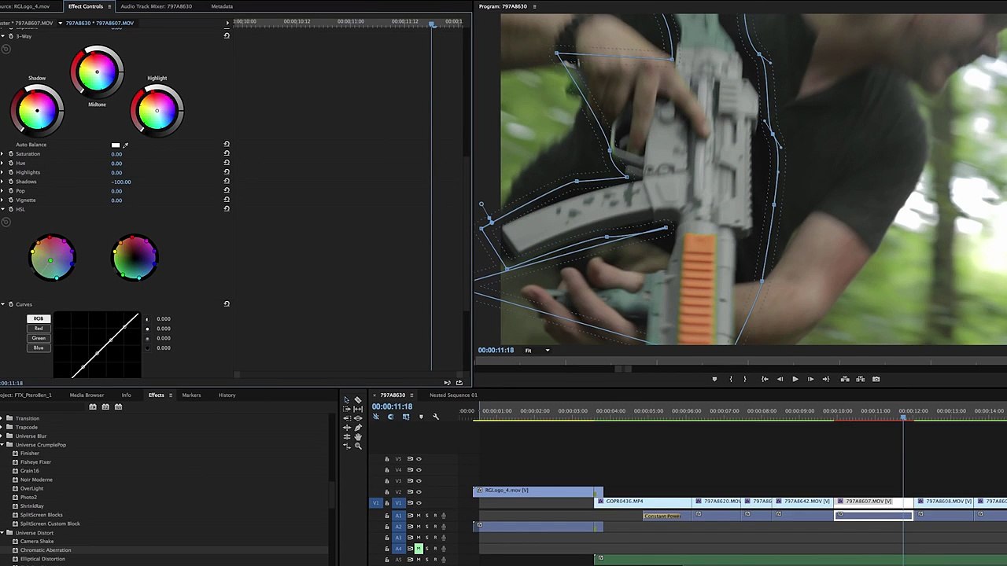Select the Hand tool
Viewport: 1007px width, 566px height.
coord(358,437)
